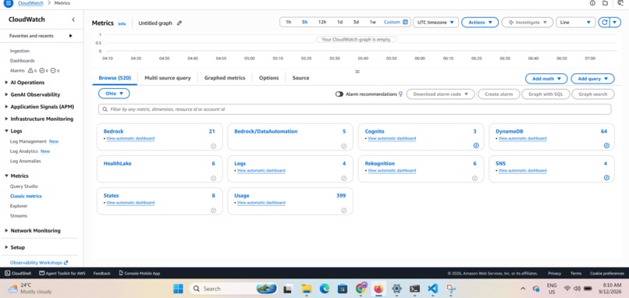Image resolution: width=629 pixels, height=298 pixels.
Task: Select the 1h time range
Action: coord(289,22)
